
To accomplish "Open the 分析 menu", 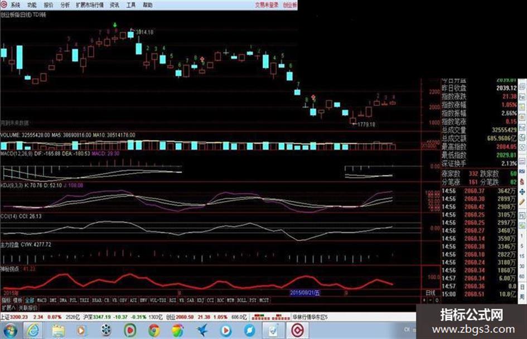I will point(65,5).
